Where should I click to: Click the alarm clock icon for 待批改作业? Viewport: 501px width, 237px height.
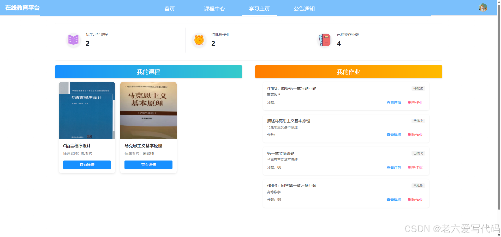[199, 40]
